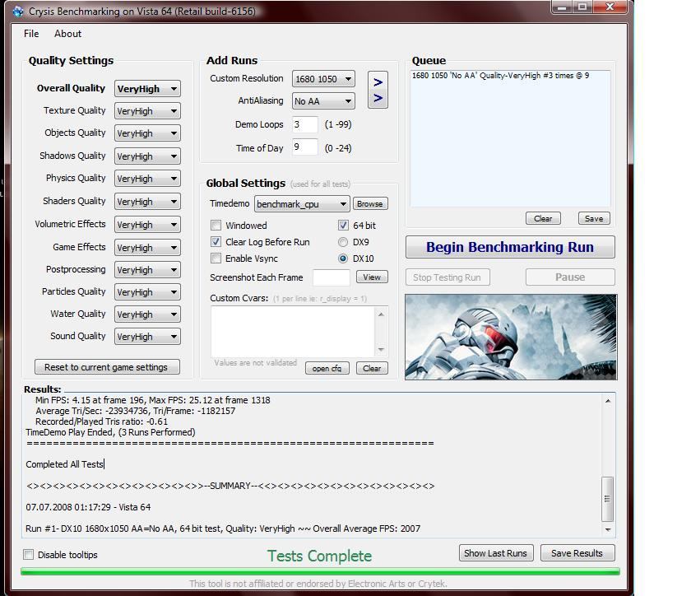Open the File menu
Viewport: 691px width, 596px height.
point(31,34)
